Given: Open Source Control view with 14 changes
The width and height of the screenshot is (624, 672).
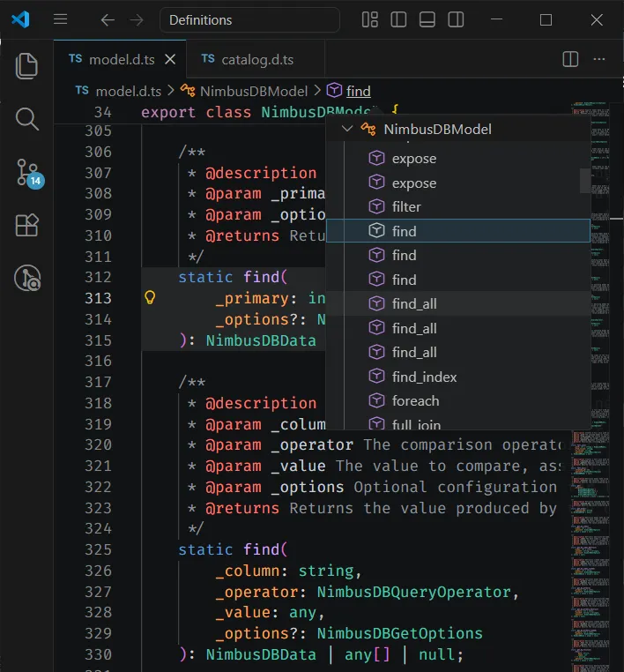Looking at the screenshot, I should pyautogui.click(x=29, y=173).
